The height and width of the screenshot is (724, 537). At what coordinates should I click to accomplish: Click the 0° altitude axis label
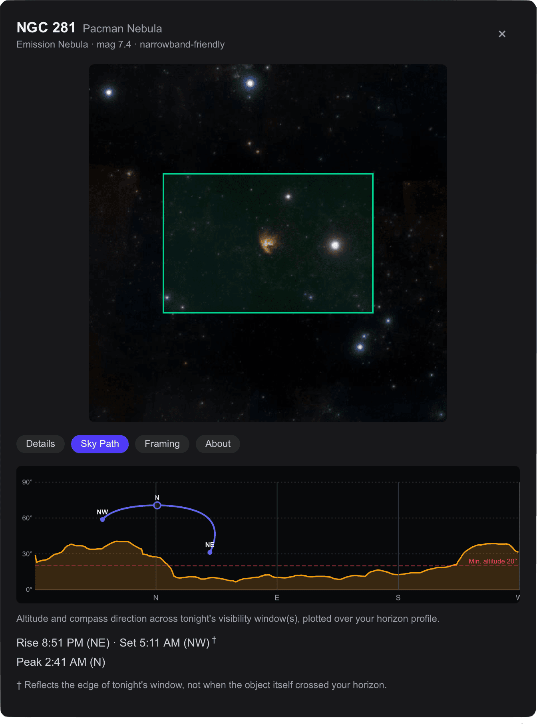[29, 590]
